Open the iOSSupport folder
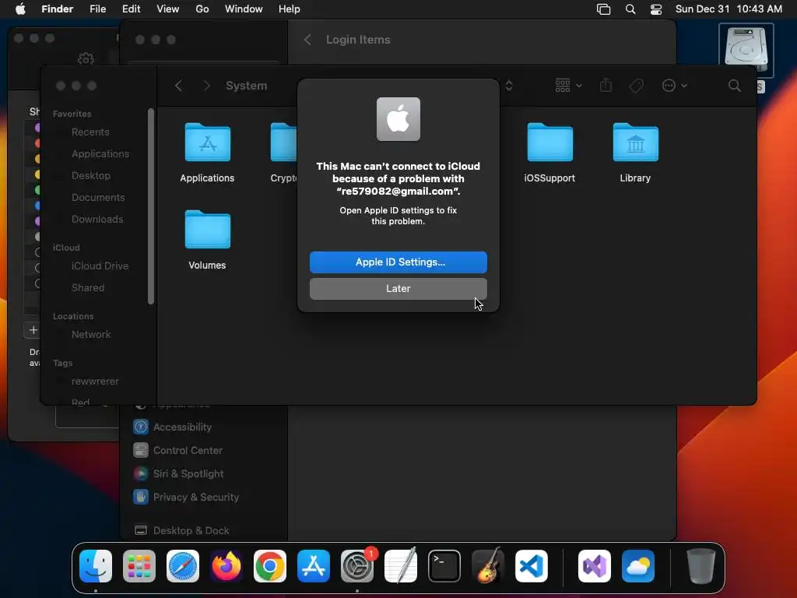This screenshot has height=598, width=797. point(549,153)
